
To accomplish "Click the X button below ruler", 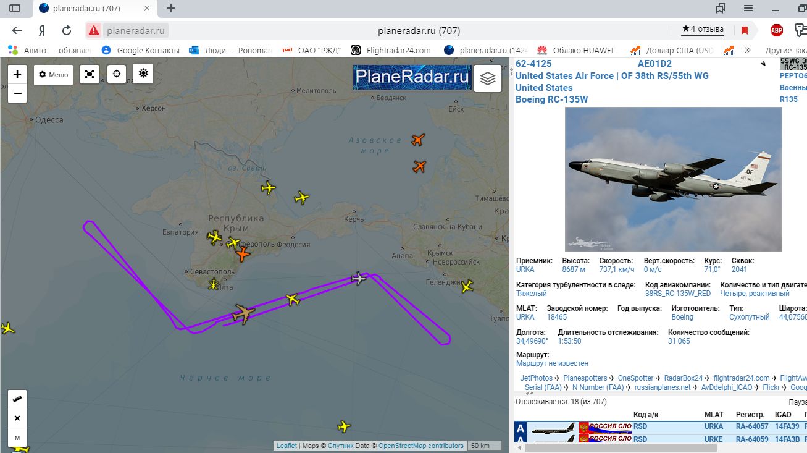I will (x=17, y=418).
